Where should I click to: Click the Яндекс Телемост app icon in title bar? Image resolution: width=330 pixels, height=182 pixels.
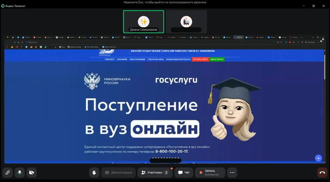[x=3, y=6]
